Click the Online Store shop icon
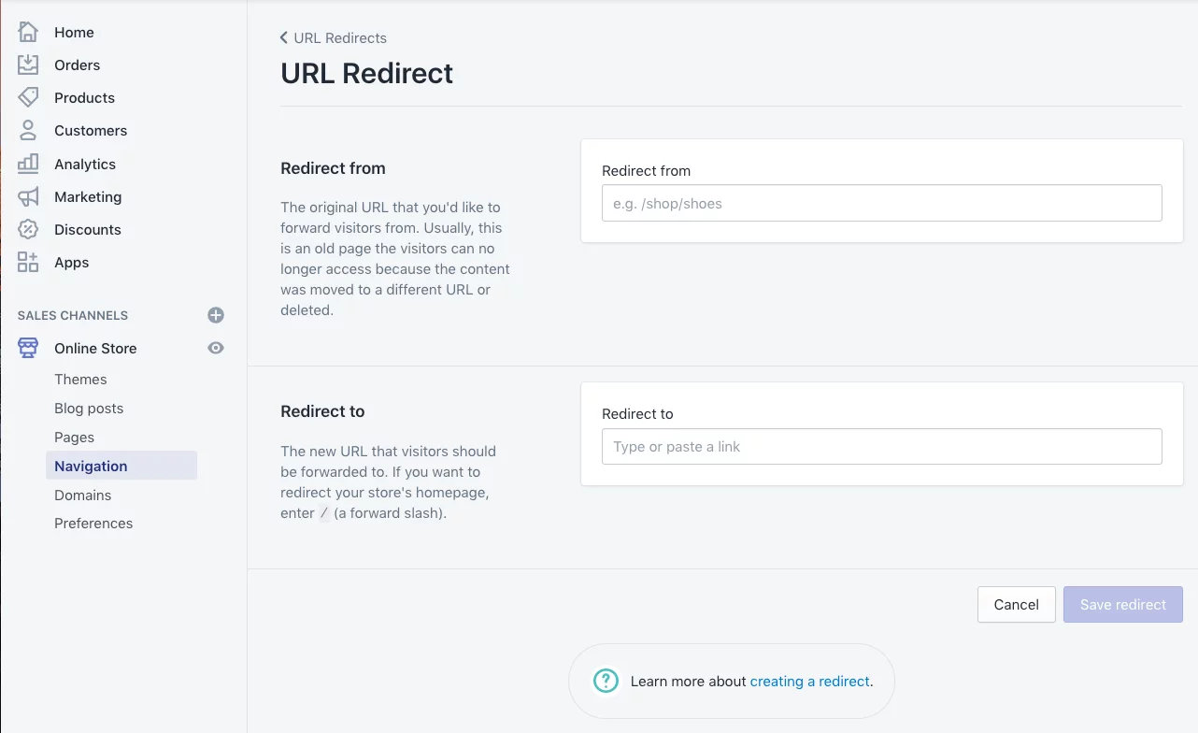The image size is (1198, 733). coord(28,348)
